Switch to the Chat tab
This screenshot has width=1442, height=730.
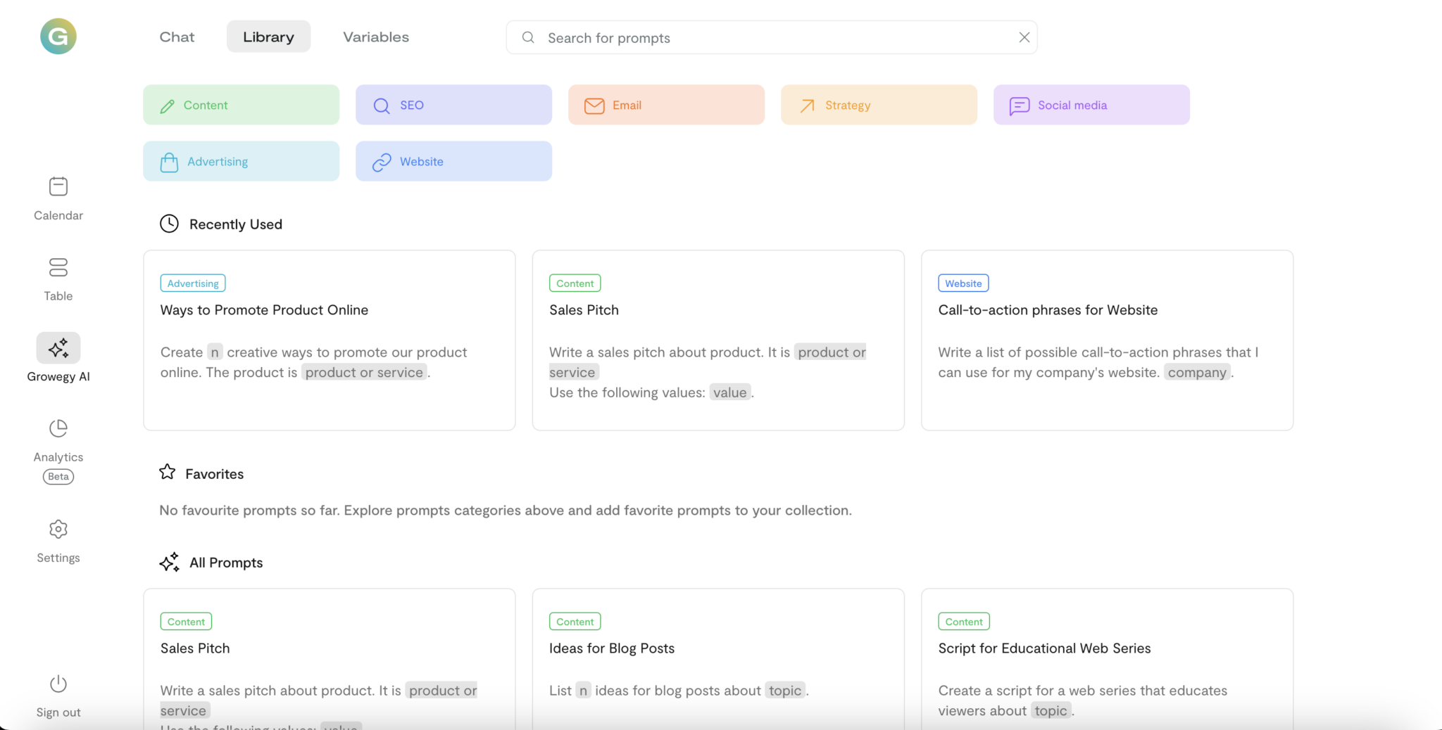coord(177,37)
